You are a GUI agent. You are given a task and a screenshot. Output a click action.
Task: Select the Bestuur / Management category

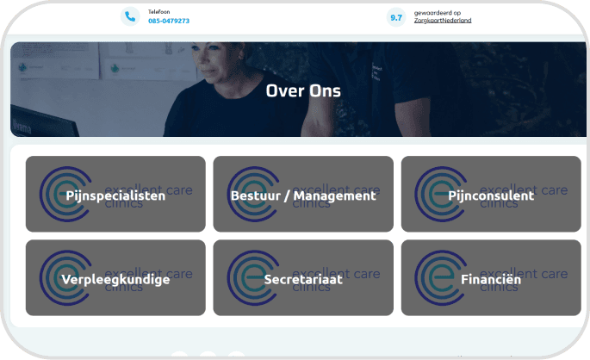(303, 196)
